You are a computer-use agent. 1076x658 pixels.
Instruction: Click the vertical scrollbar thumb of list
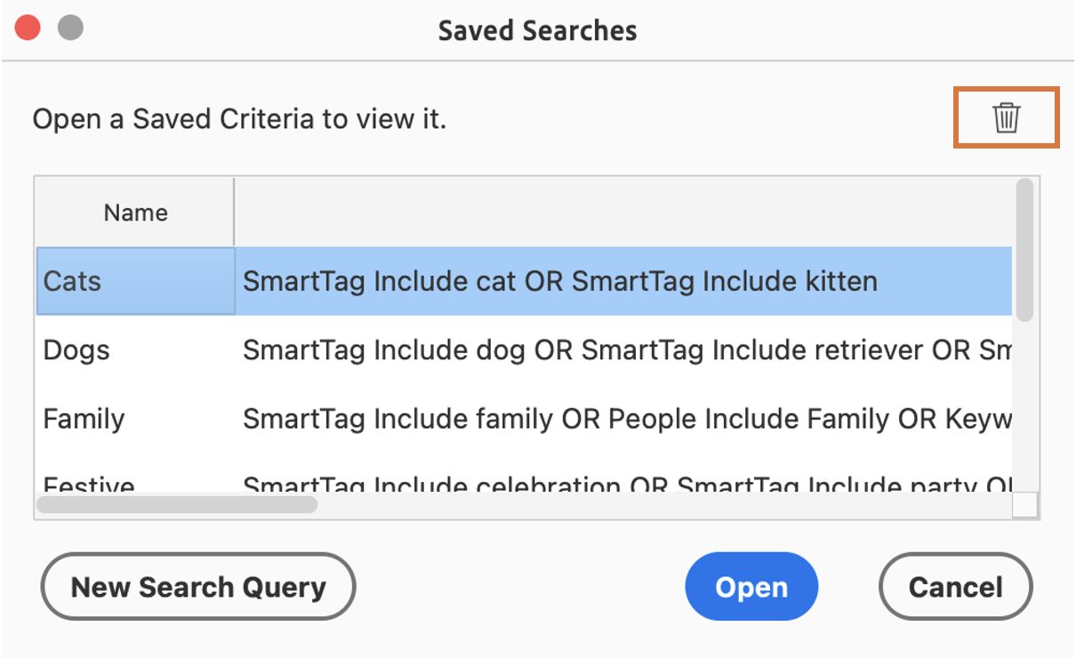pos(1024,249)
